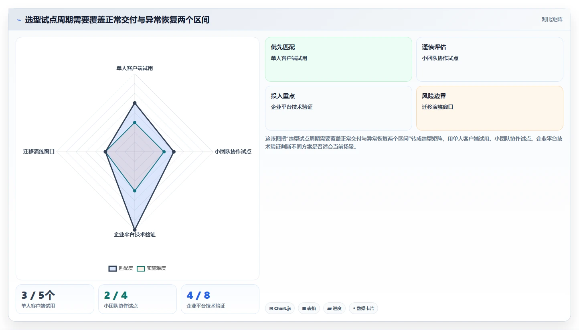This screenshot has height=330, width=579.
Task: Click the 实施难度 legend color box
Action: (141, 268)
